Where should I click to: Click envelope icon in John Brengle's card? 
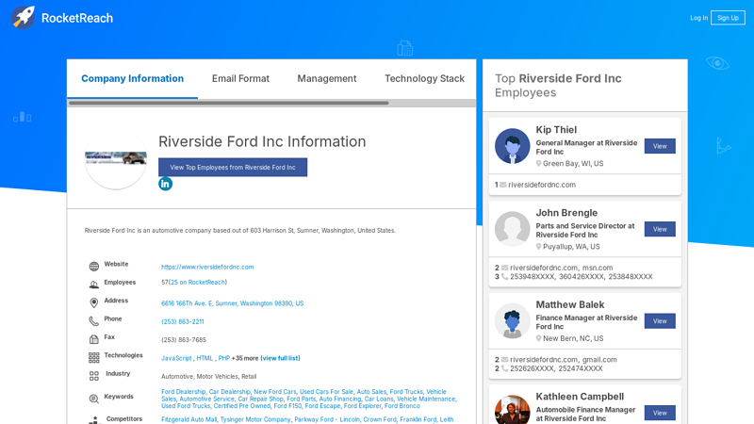(504, 268)
